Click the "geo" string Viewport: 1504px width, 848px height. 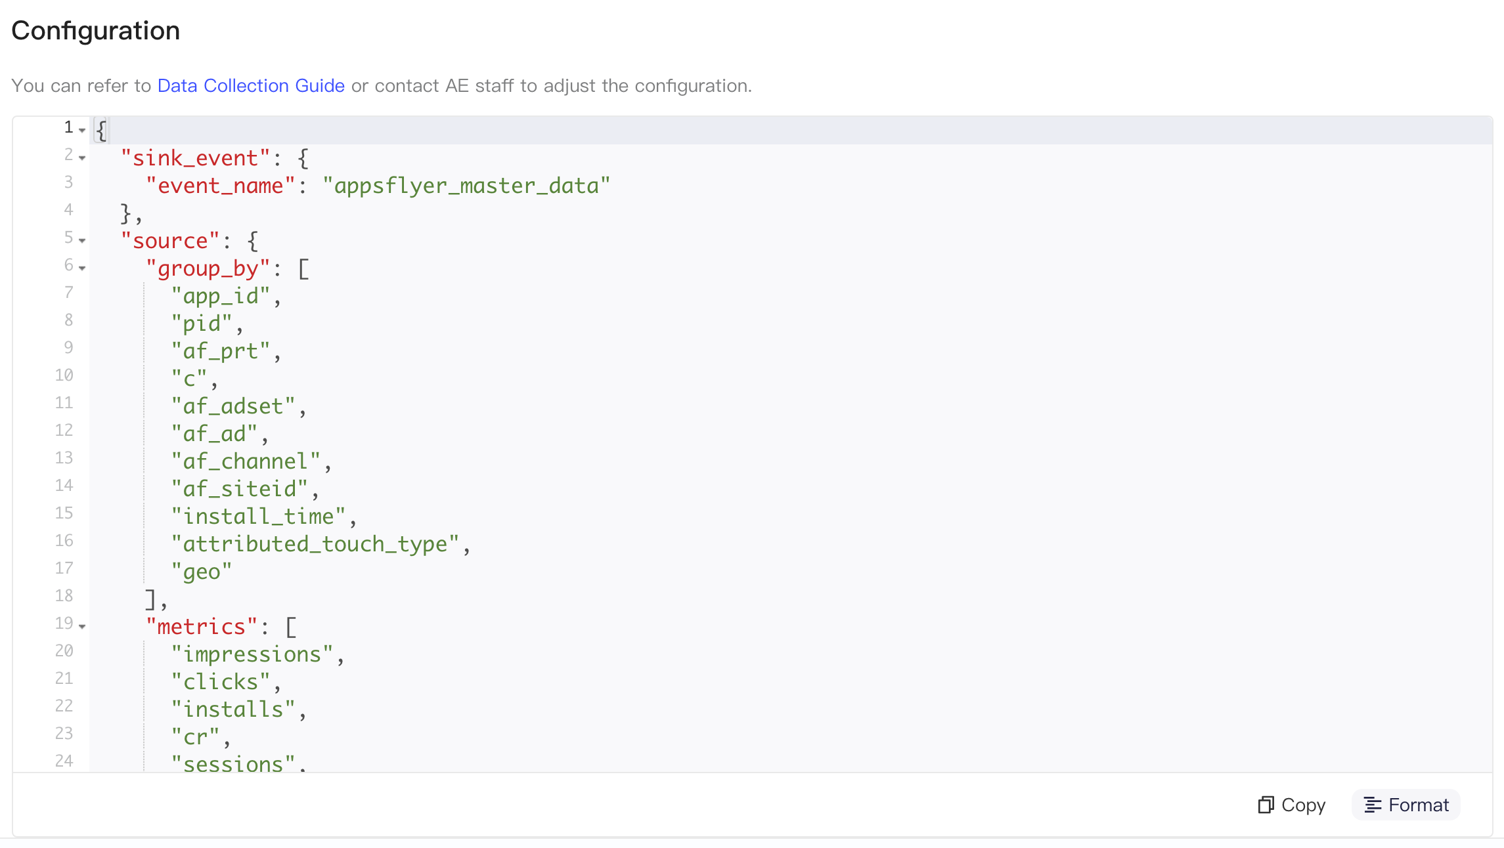coord(202,572)
